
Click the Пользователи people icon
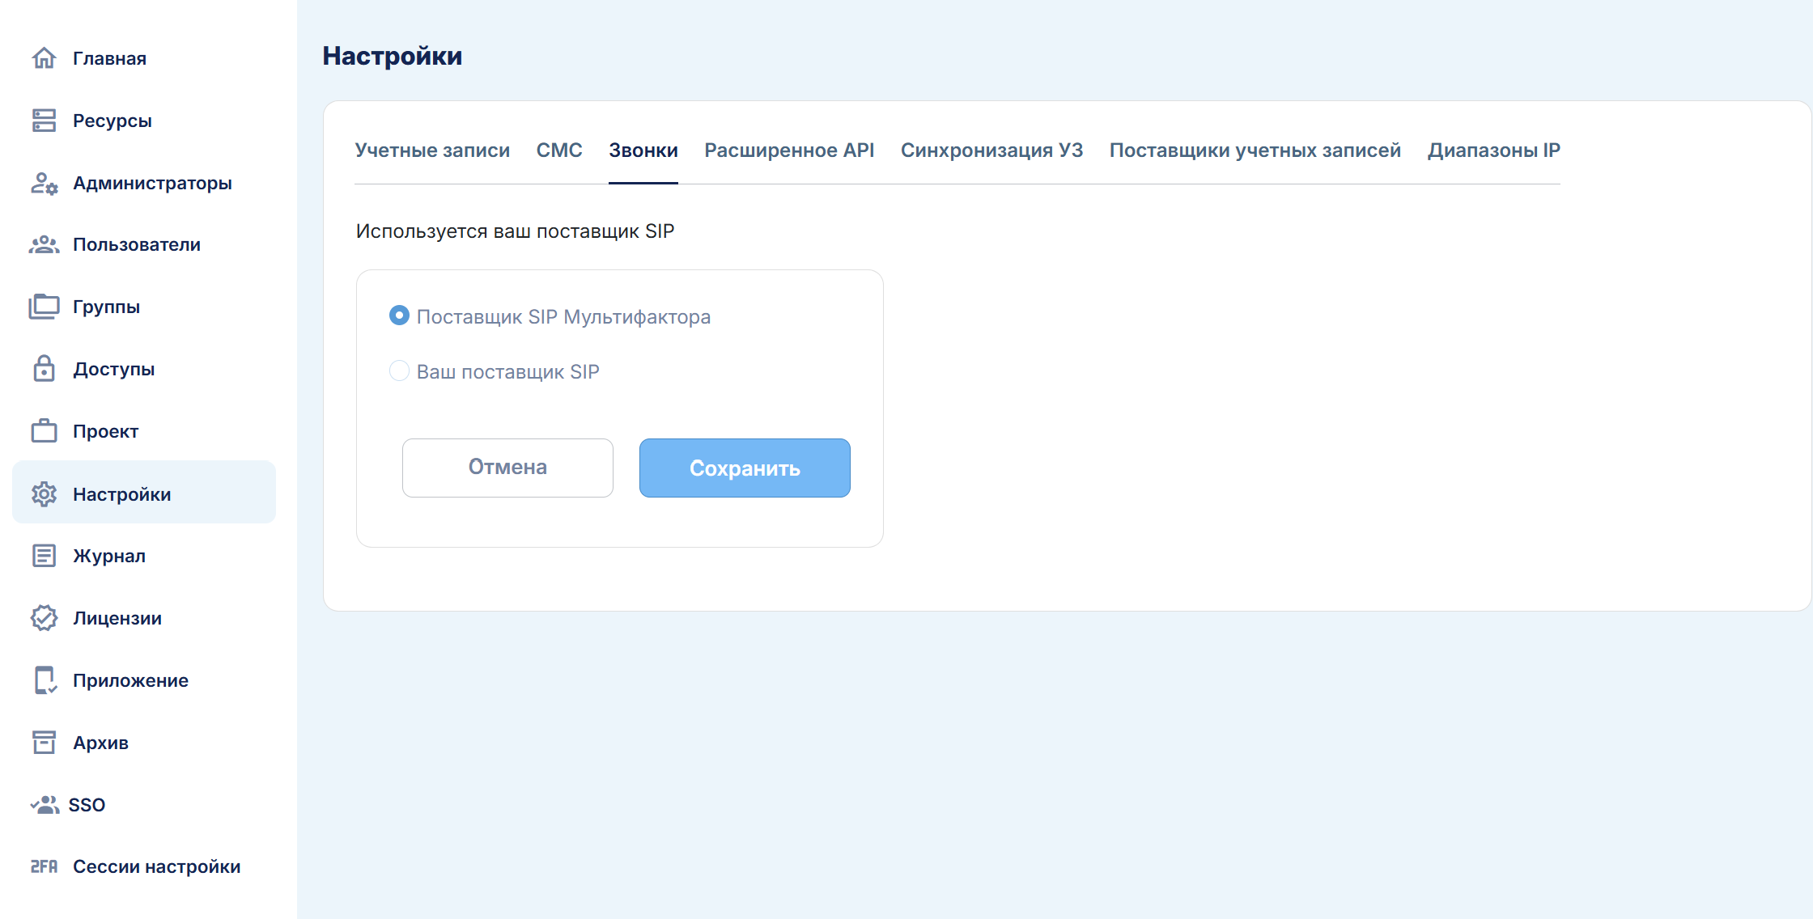click(44, 244)
